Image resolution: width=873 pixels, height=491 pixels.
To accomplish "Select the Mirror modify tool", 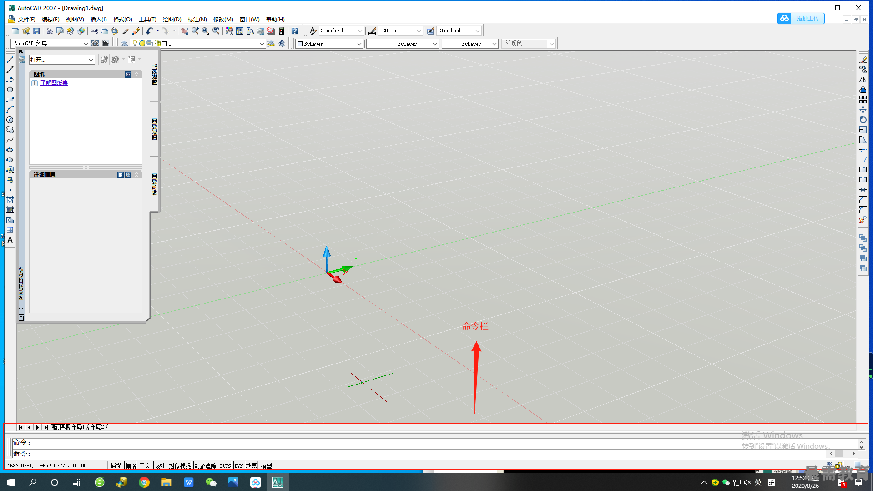I will click(x=863, y=80).
